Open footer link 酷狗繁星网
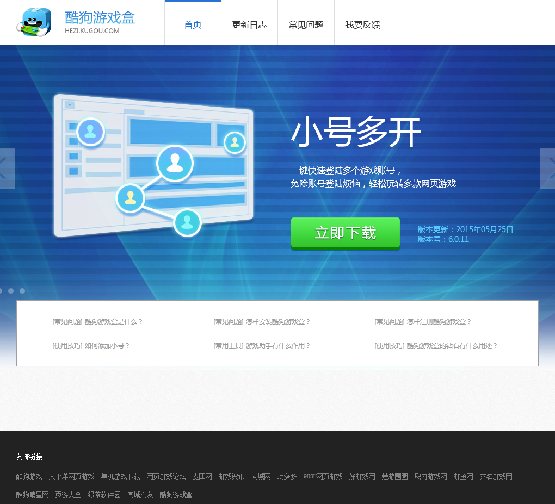Screen dimensions: 555x504 click(32, 495)
